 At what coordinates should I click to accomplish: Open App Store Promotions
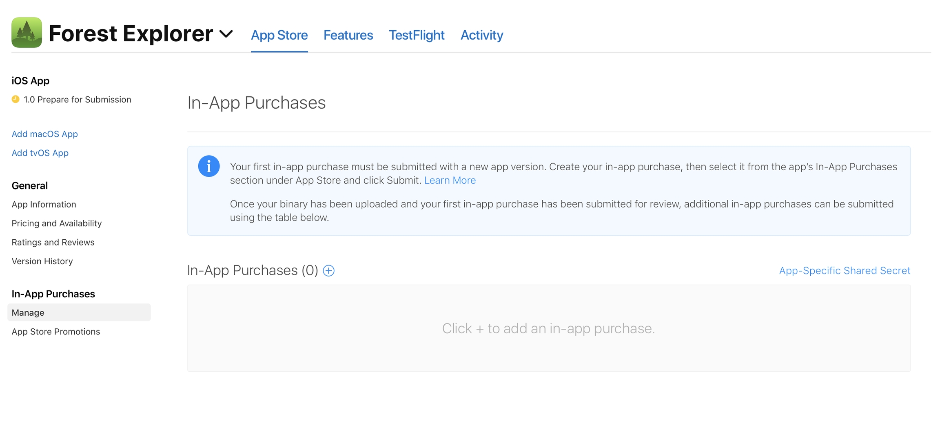(56, 332)
